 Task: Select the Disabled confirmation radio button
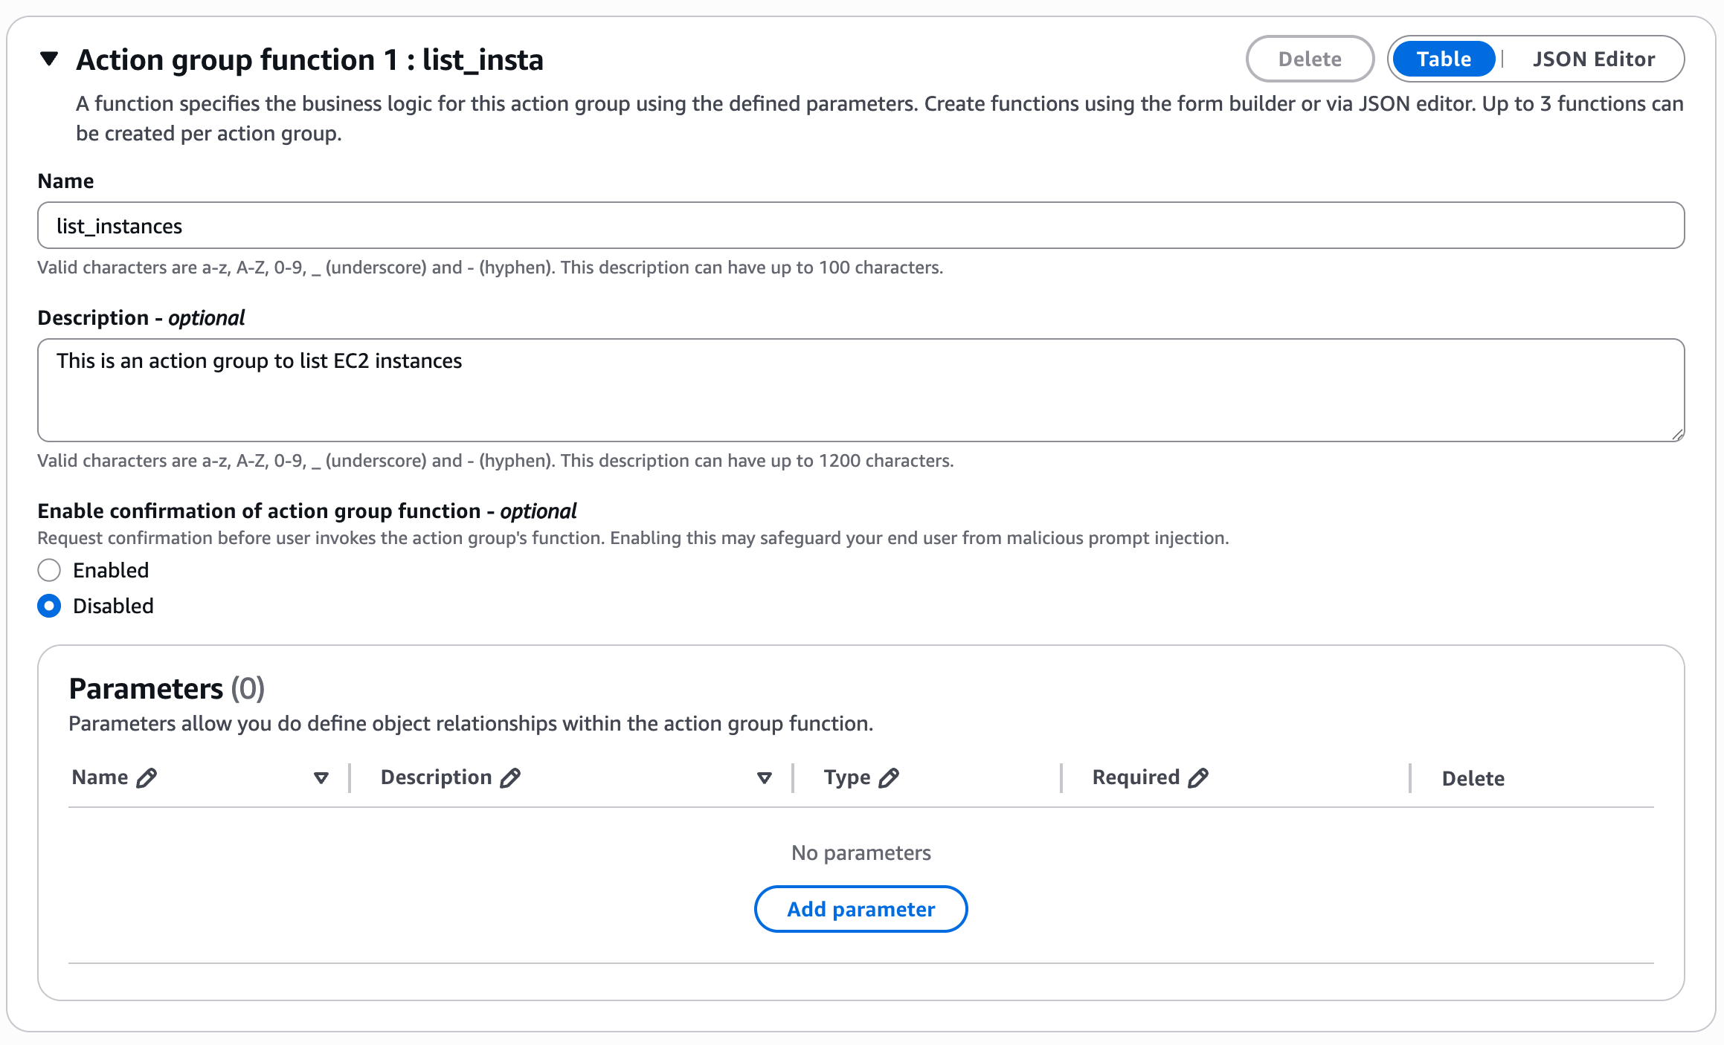(x=49, y=606)
